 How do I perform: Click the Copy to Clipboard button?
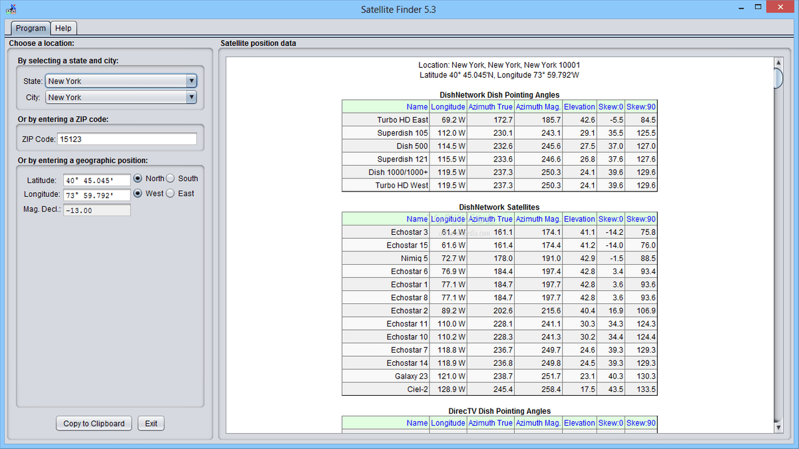coord(93,423)
